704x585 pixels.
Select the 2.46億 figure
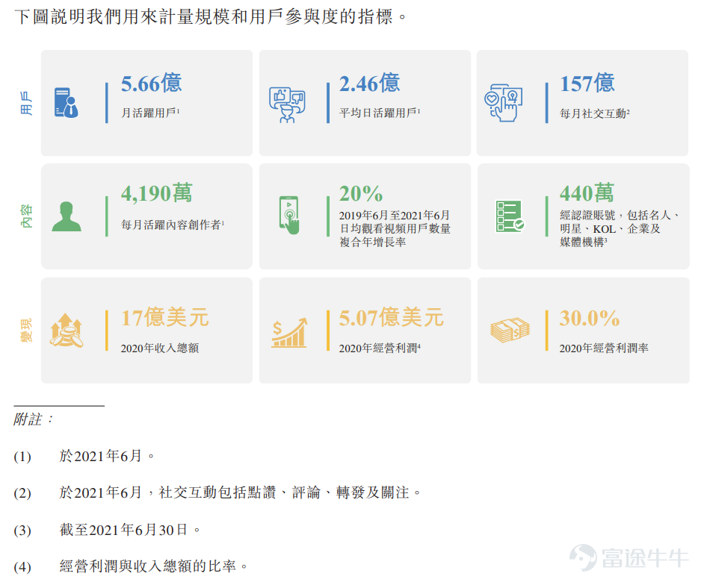[369, 84]
